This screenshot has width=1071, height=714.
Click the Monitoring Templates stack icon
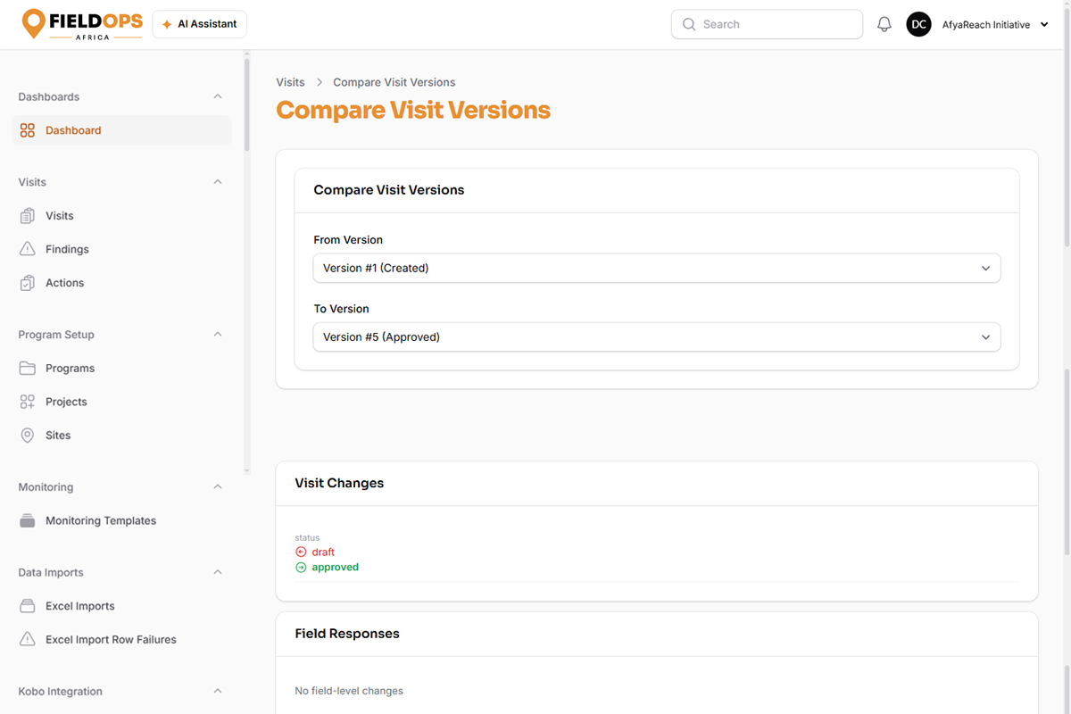(x=28, y=521)
